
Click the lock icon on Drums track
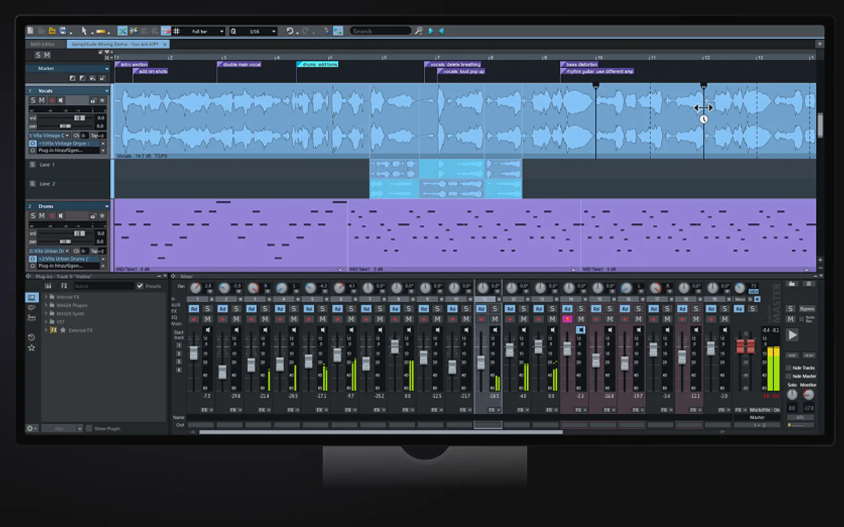coord(93,216)
